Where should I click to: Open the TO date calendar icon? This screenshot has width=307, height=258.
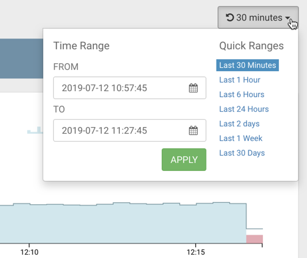point(193,130)
